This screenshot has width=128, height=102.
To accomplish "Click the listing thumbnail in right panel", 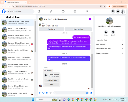I will pos(110,21).
